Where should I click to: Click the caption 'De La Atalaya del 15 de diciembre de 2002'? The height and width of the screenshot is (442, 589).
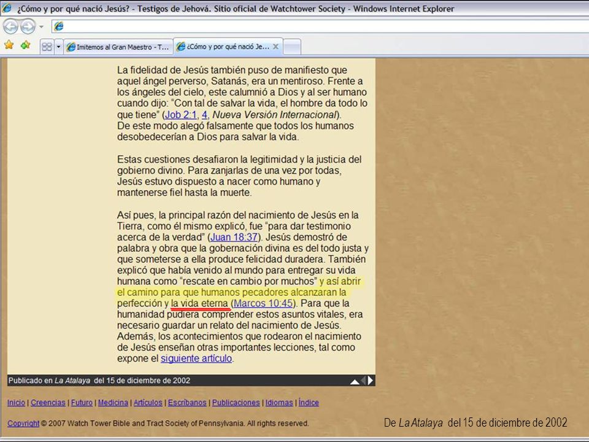coord(475,423)
